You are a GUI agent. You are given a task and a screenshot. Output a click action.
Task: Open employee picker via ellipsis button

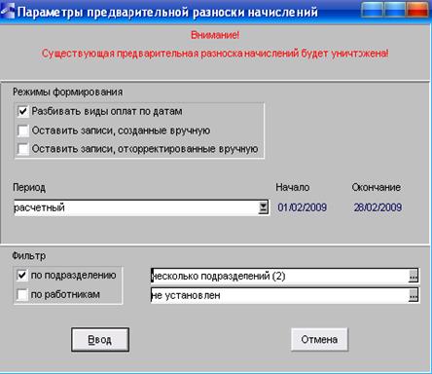pyautogui.click(x=413, y=295)
